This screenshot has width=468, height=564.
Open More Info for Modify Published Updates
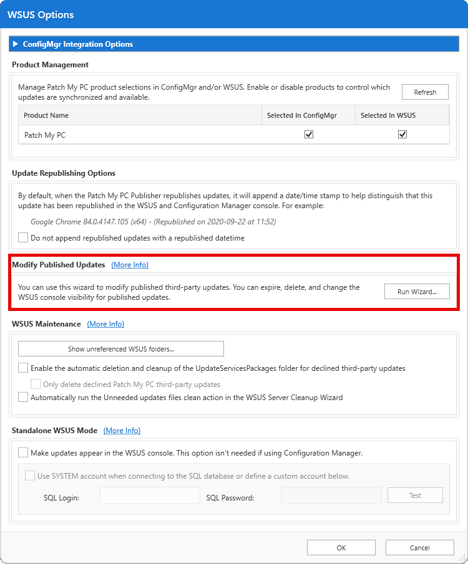tap(130, 264)
